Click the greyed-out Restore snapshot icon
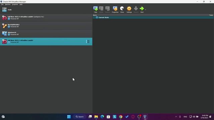This screenshot has height=120, width=214. click(x=107, y=10)
